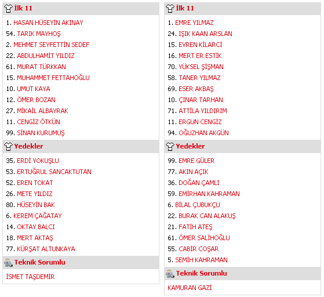Click OĞUZHAN AKGÜN player name

(203, 133)
